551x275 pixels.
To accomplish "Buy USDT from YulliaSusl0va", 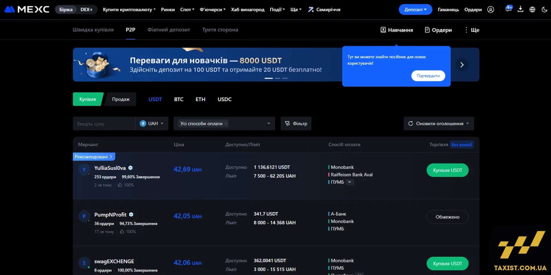I will click(447, 170).
